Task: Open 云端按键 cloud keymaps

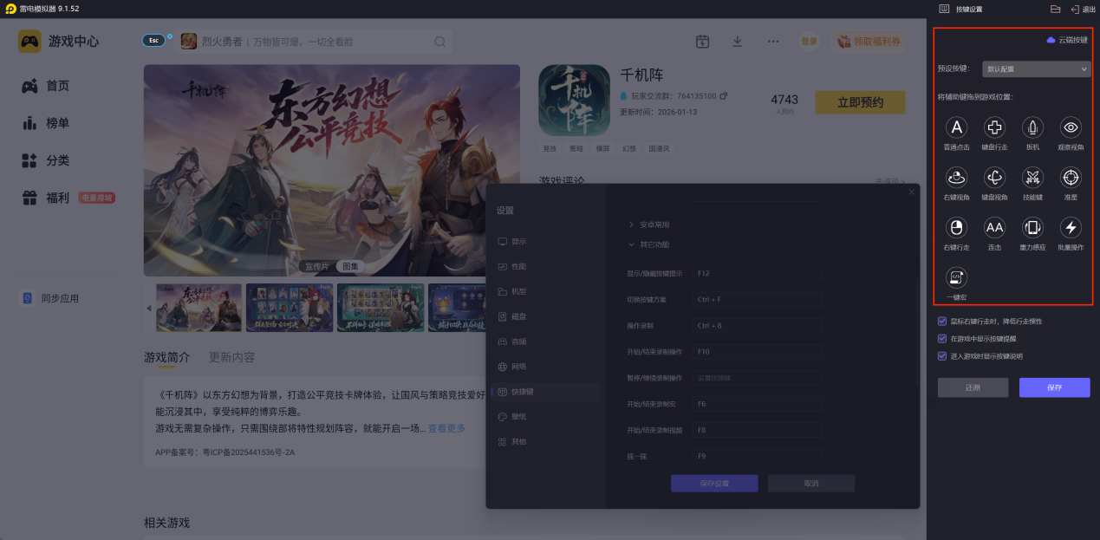Action: point(1067,40)
